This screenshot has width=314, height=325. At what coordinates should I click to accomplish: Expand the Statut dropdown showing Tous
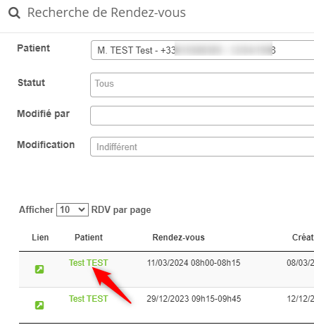click(202, 85)
